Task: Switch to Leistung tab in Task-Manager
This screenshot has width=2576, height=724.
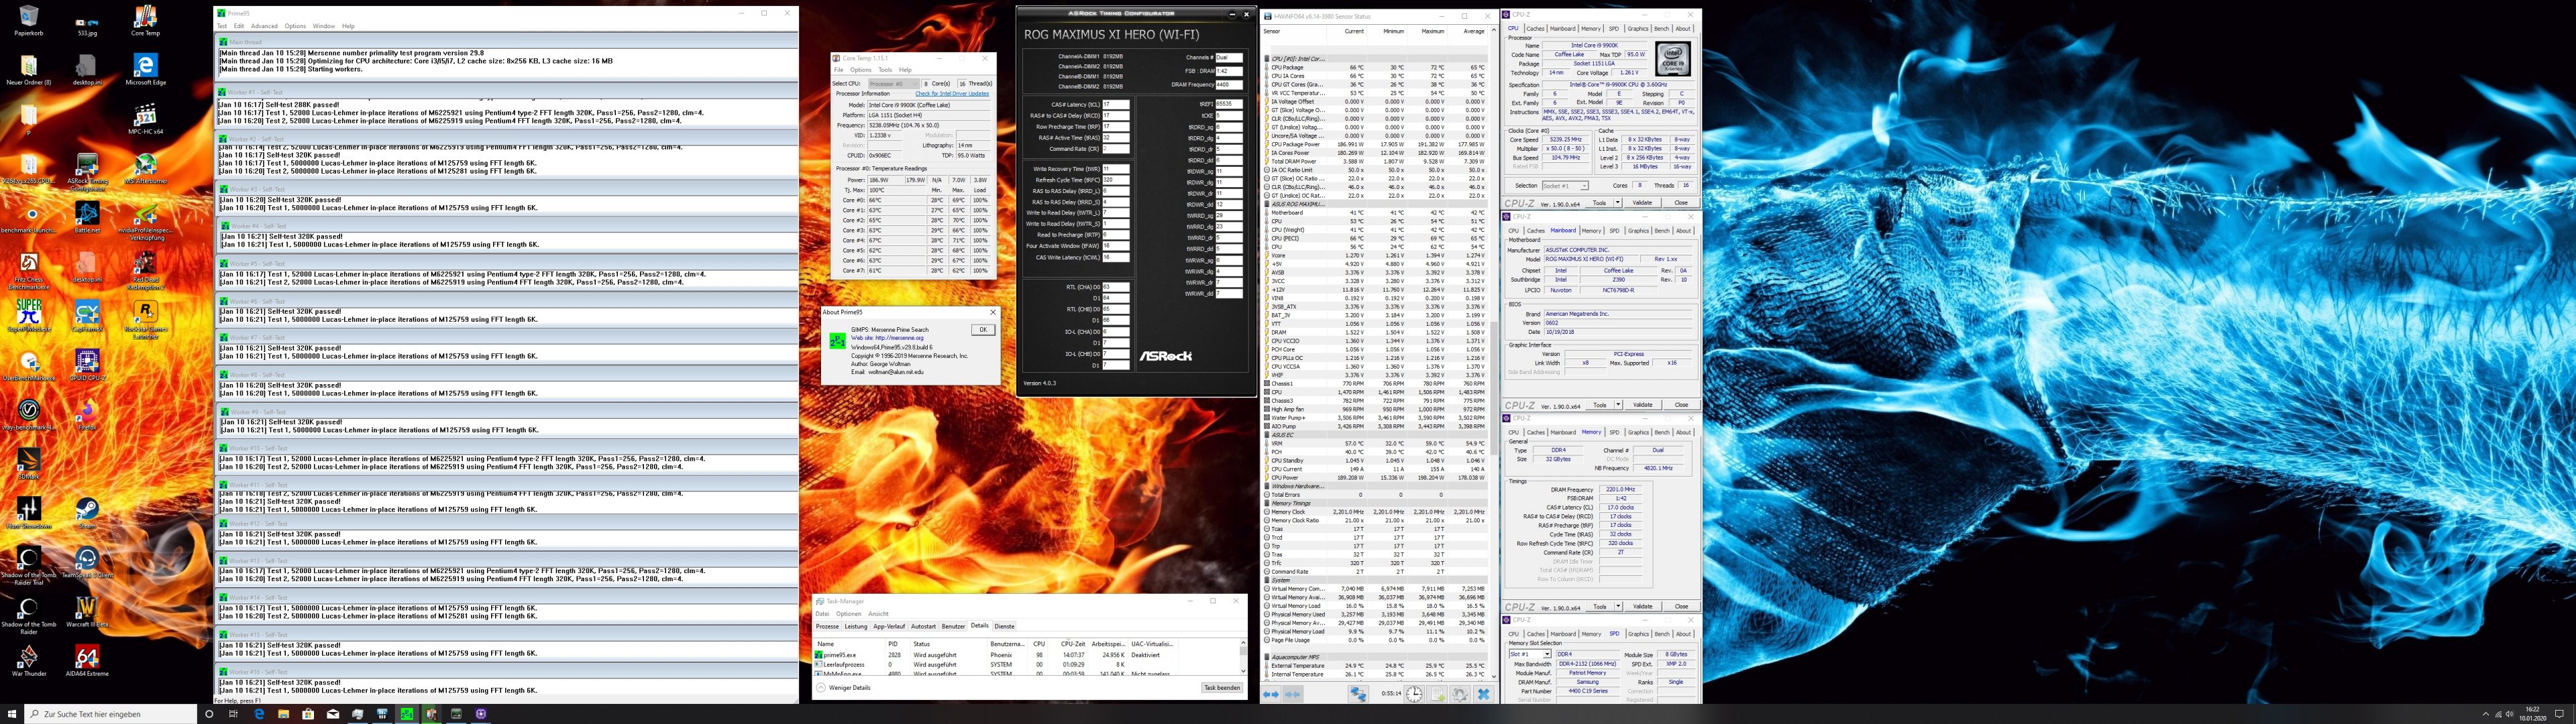Action: coord(856,626)
